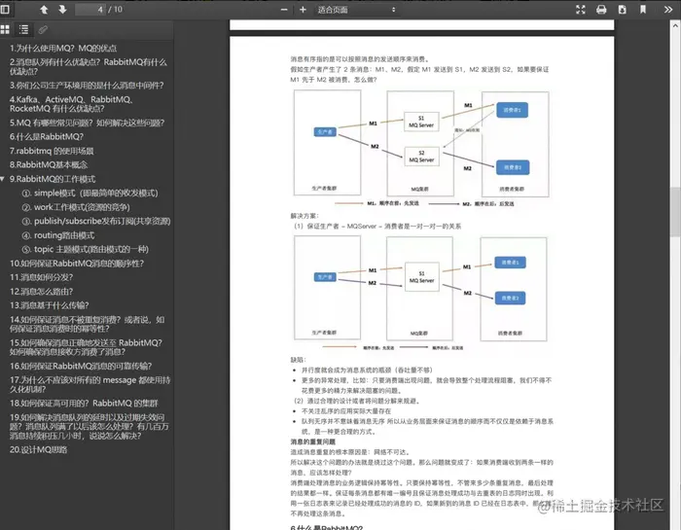681x530 pixels.
Task: Open outline item 11.消息如何分发
Action: coord(41,277)
